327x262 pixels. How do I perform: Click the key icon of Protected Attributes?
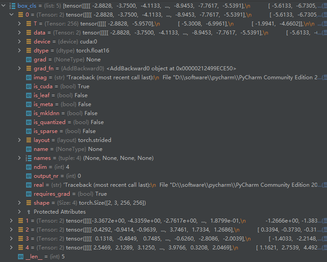29,212
